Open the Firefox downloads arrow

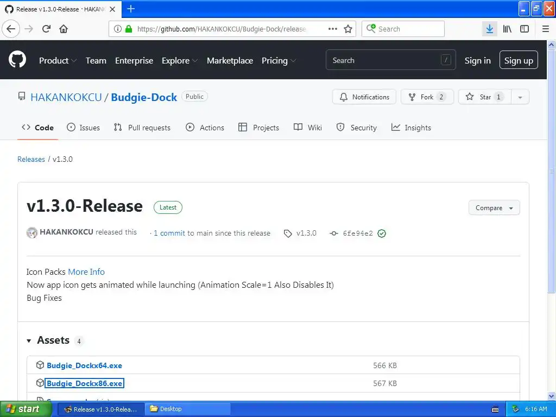click(490, 29)
